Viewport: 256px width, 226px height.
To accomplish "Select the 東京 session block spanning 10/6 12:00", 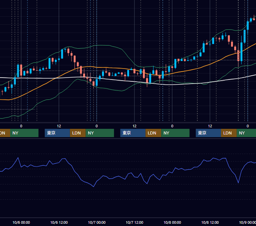I will click(57, 133).
